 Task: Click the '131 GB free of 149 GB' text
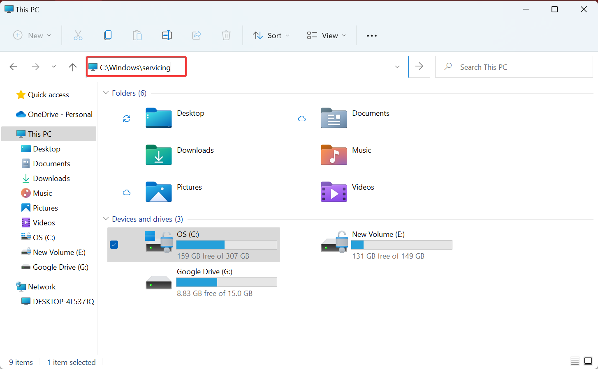[x=388, y=256]
